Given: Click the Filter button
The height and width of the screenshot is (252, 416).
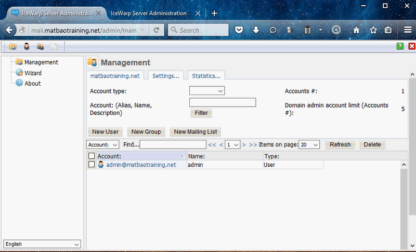Looking at the screenshot, I should click(201, 113).
